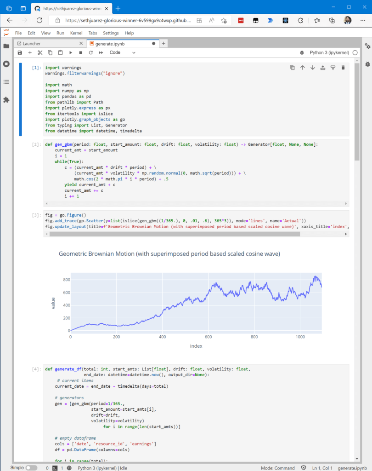Open the extension manager puzzle icon
The width and height of the screenshot is (372, 471).
pos(6,100)
